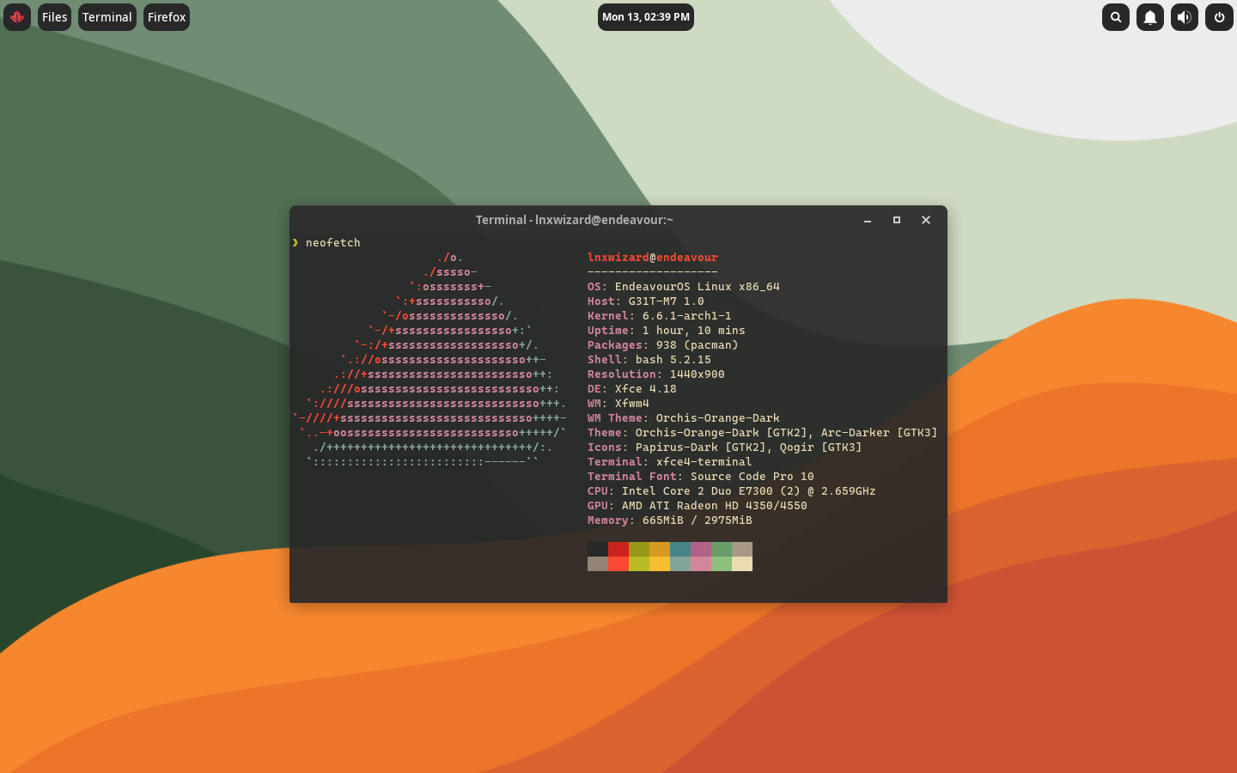Open the volume speaker icon
This screenshot has height=773, width=1237.
coord(1185,17)
